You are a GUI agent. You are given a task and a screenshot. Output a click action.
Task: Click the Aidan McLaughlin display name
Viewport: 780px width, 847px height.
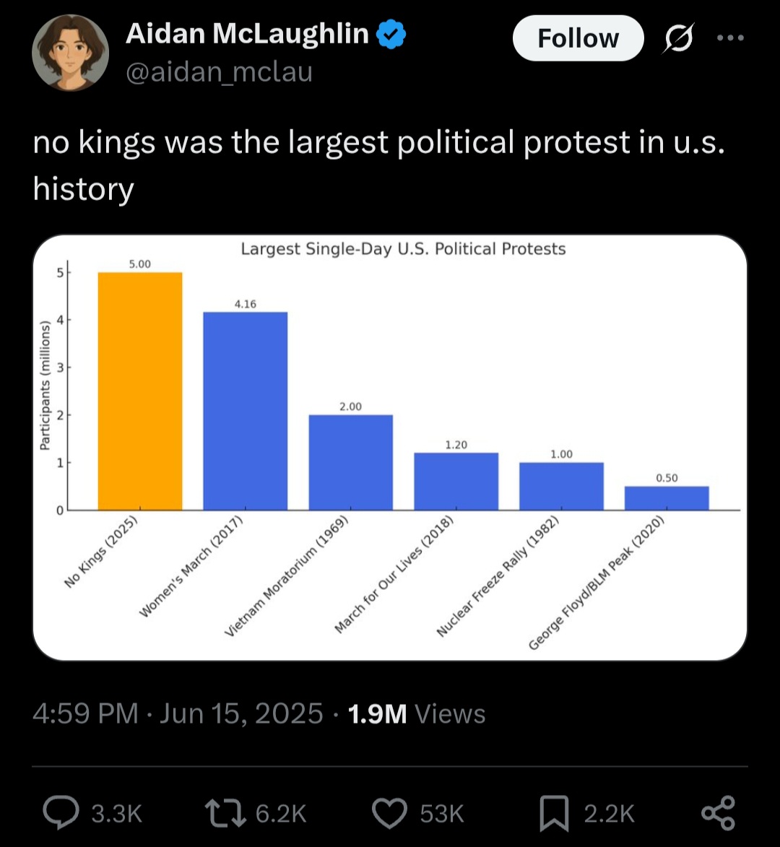click(248, 34)
